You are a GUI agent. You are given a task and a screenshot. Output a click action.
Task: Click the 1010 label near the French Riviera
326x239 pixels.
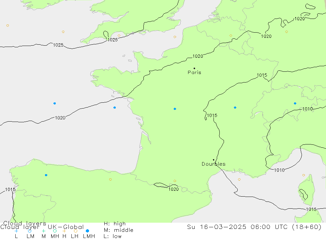[279, 170]
